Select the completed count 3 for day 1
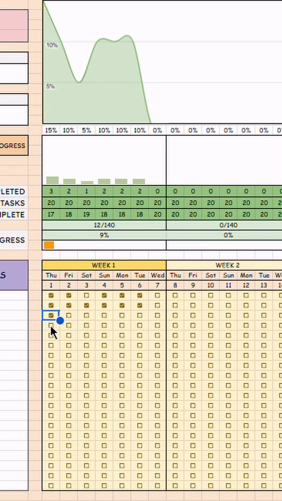282x501 pixels. point(51,191)
